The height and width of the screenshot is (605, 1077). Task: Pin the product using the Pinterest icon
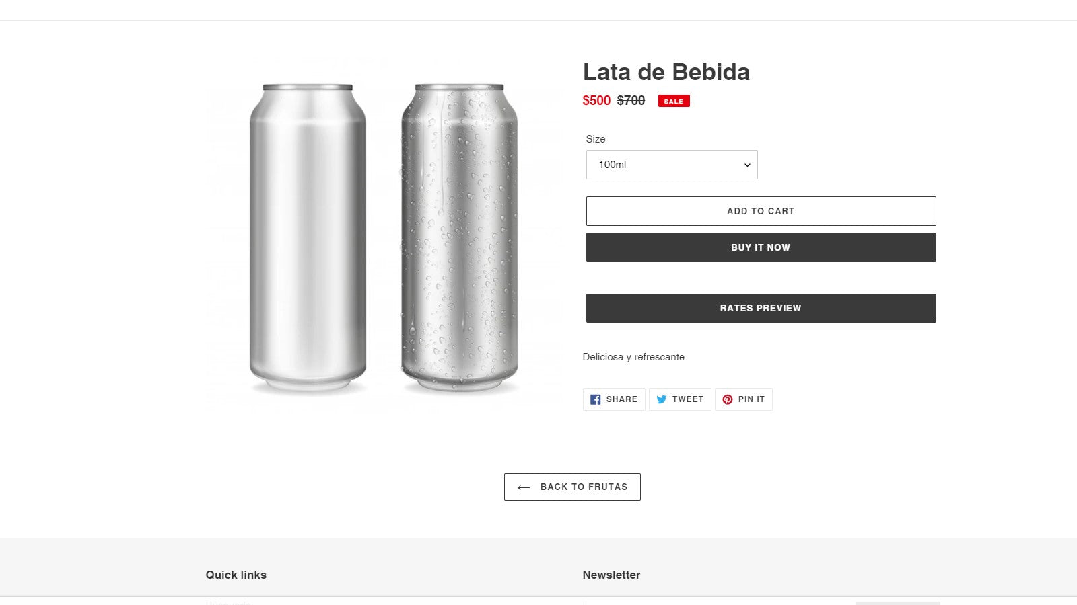pos(744,399)
